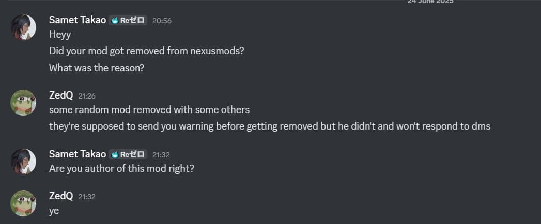
Task: Click ZedQ's frog avatar beside the 21:26 message
Action: (x=24, y=103)
